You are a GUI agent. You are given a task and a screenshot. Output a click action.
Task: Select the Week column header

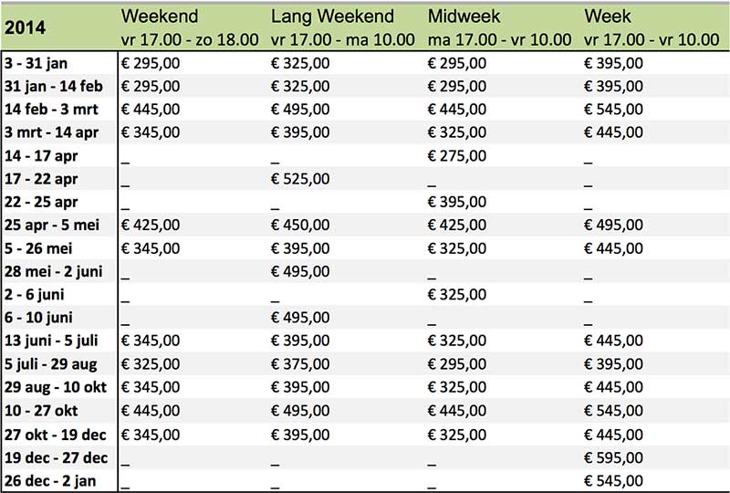tap(608, 16)
